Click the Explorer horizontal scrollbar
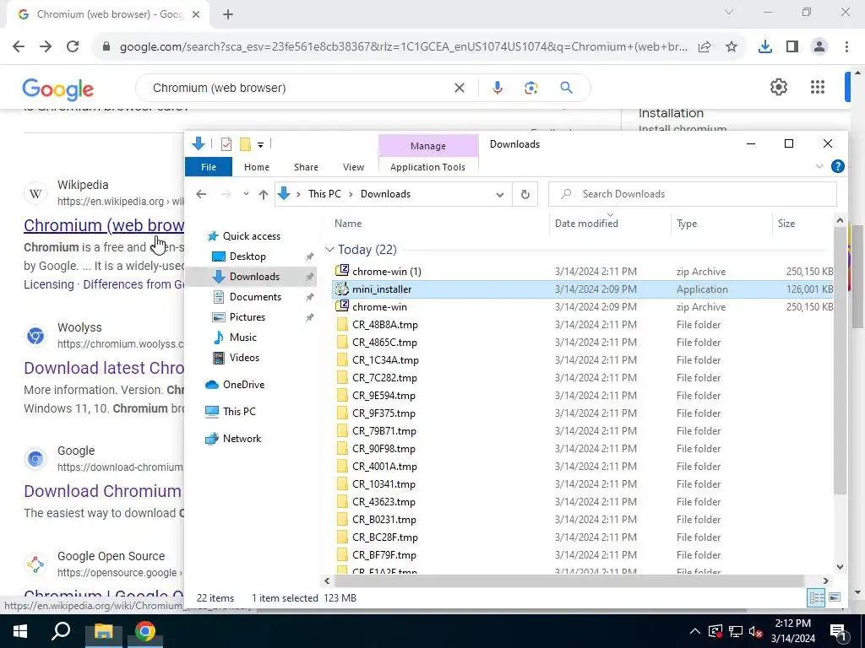 tap(569, 580)
